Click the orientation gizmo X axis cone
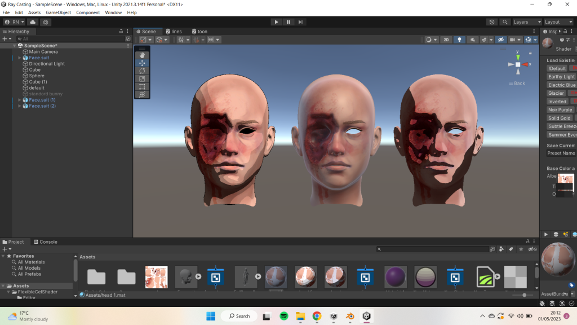 [526, 64]
